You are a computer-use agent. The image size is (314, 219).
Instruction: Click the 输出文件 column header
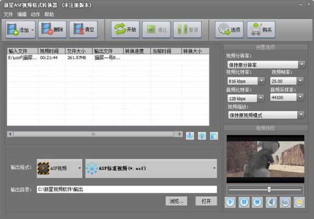[108, 51]
